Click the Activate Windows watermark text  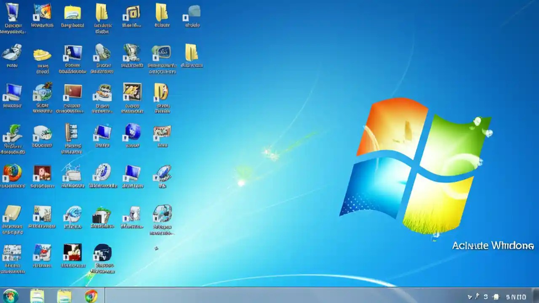pyautogui.click(x=493, y=245)
